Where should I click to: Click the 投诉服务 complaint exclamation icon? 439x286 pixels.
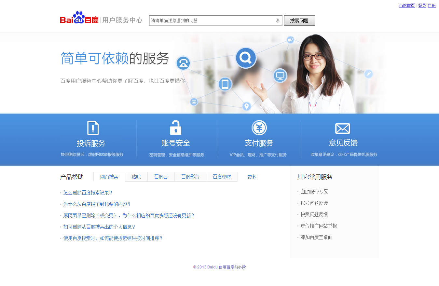tap(93, 128)
